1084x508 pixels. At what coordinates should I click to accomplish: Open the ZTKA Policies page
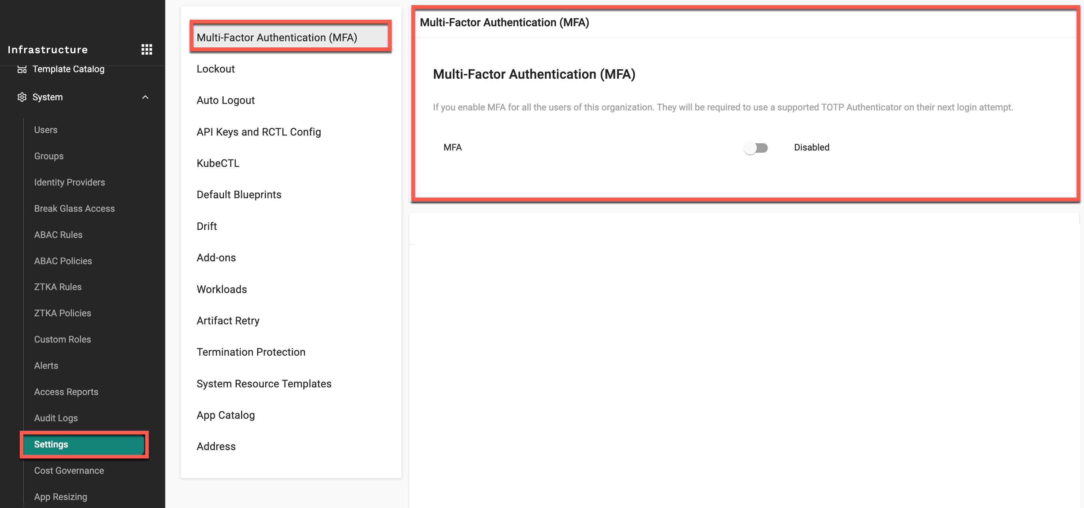(62, 313)
